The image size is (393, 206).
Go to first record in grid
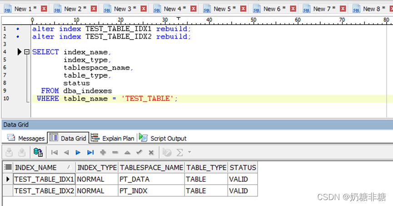coord(55,152)
